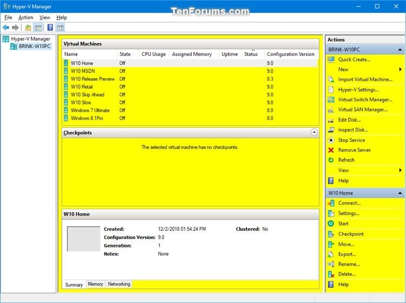Image resolution: width=406 pixels, height=303 pixels.
Task: Click the W10 Home preview thumbnail
Action: click(x=83, y=238)
